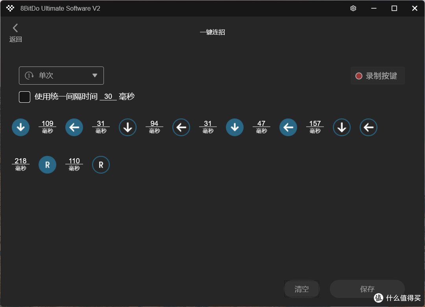Image resolution: width=425 pixels, height=307 pixels.
Task: Click the 返回 back label
Action: (15, 39)
